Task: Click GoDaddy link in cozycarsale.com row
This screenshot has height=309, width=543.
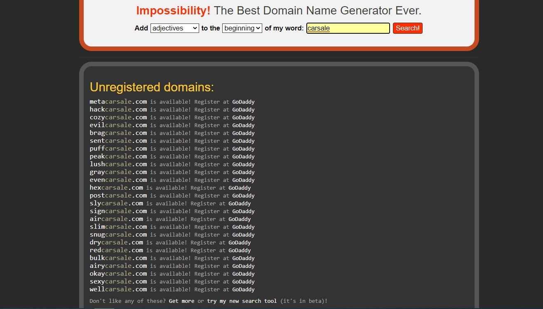Action: pyautogui.click(x=243, y=118)
